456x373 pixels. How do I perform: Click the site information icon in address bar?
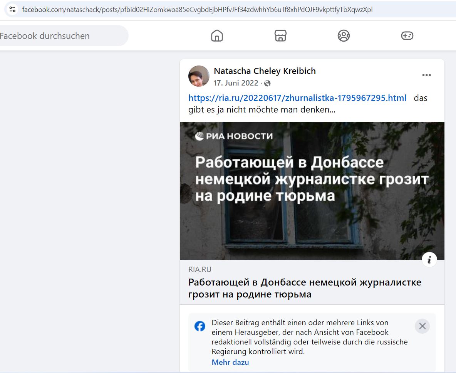pos(12,10)
